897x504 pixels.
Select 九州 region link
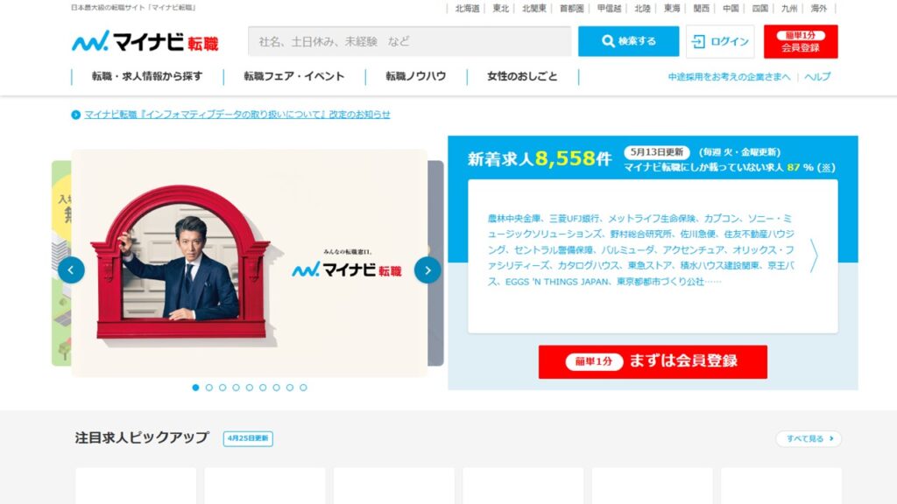pos(789,9)
